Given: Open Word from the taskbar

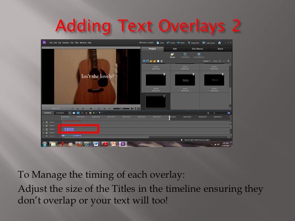Looking at the screenshot, I should [x=96, y=144].
